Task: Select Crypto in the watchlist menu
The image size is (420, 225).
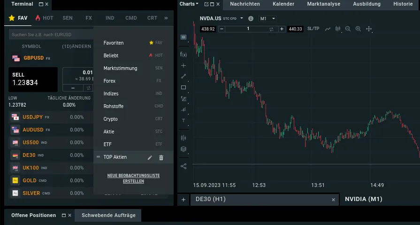Action: point(133,119)
